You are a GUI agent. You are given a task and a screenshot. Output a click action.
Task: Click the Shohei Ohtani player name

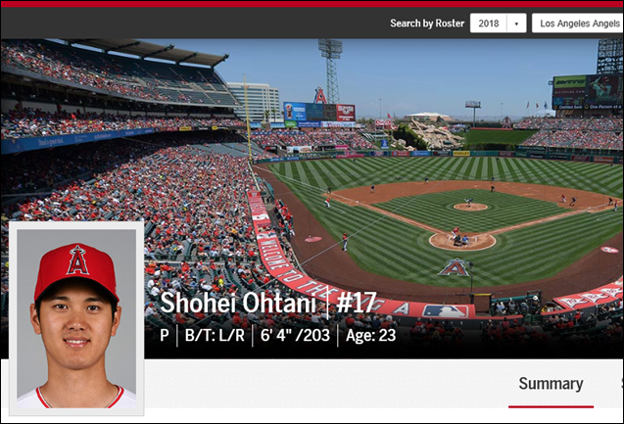pyautogui.click(x=238, y=303)
